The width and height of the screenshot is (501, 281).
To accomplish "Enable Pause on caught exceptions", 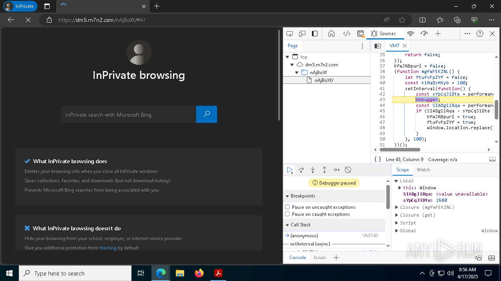I will [287, 214].
